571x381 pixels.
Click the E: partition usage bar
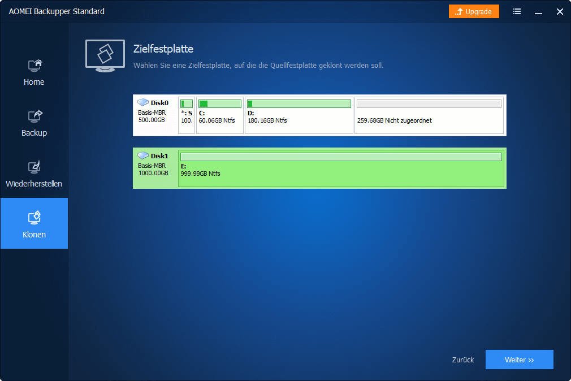pyautogui.click(x=341, y=157)
